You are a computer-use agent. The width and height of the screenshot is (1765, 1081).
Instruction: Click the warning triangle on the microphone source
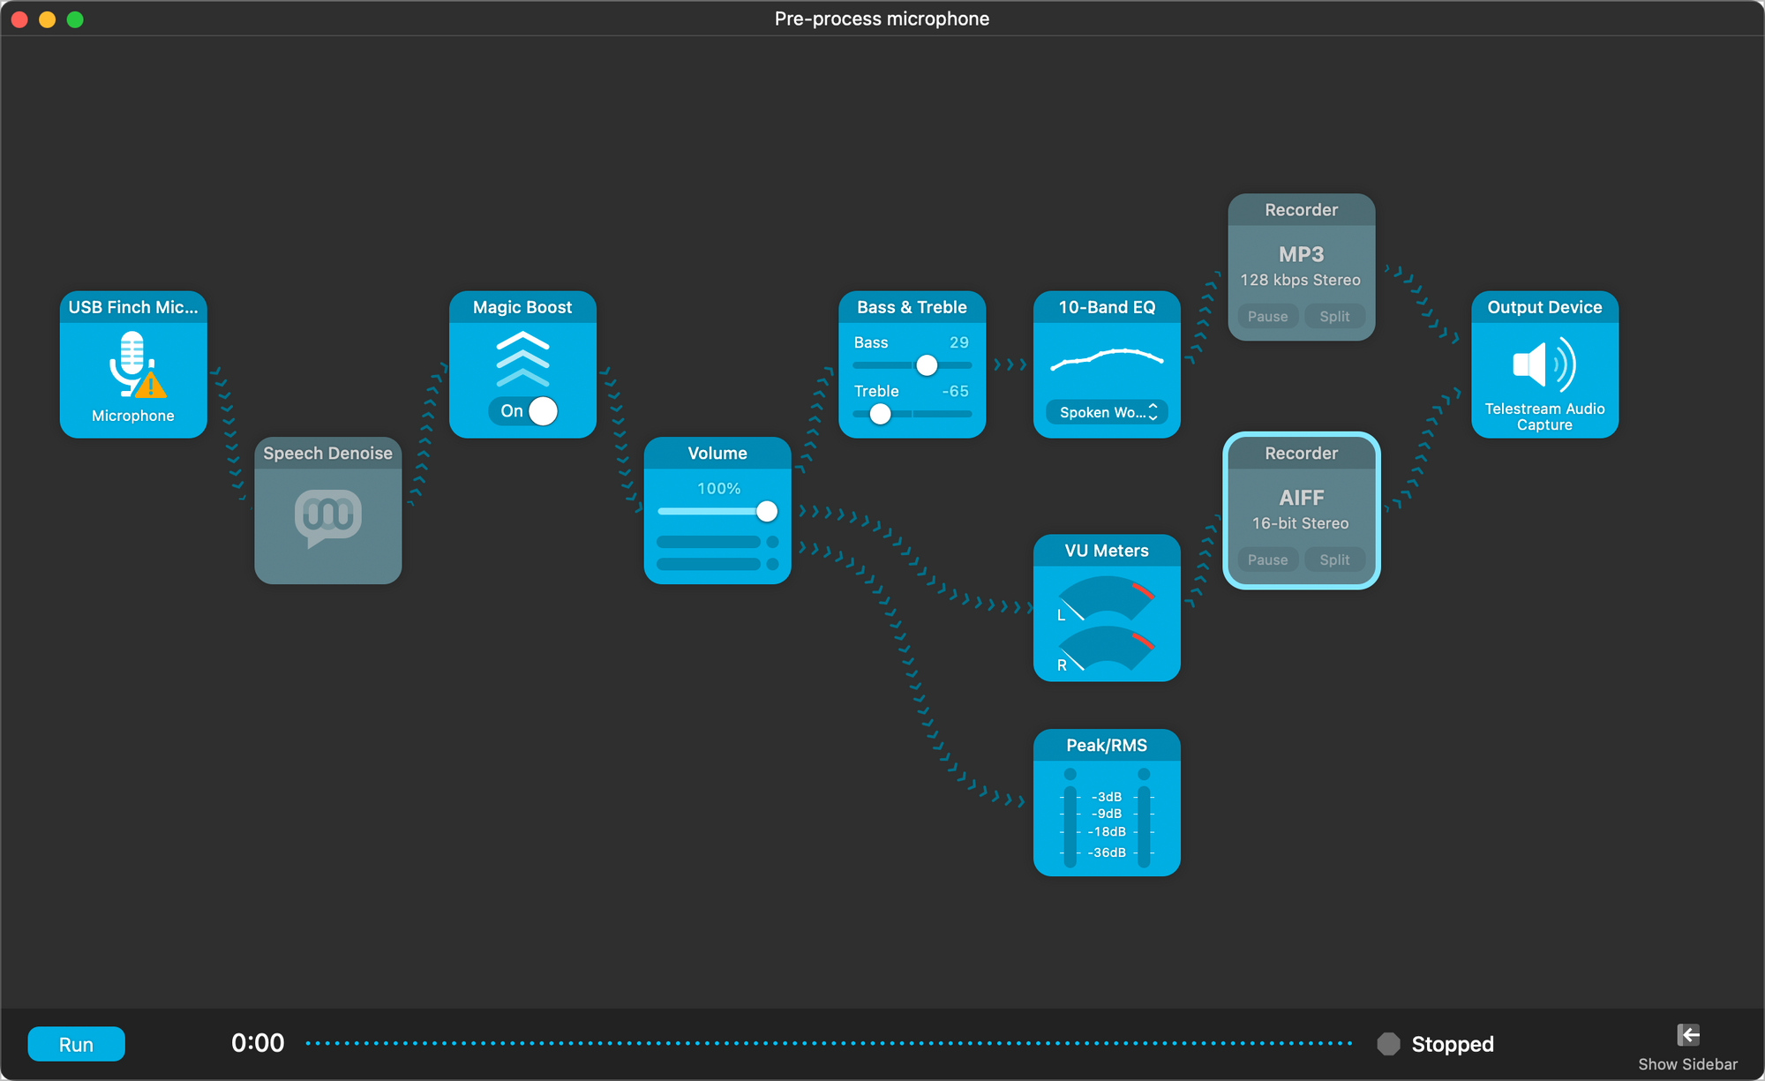tap(152, 386)
